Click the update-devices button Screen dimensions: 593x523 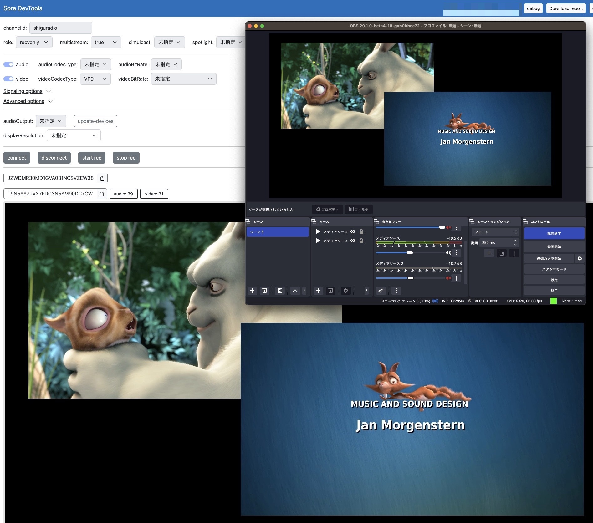[x=95, y=121]
